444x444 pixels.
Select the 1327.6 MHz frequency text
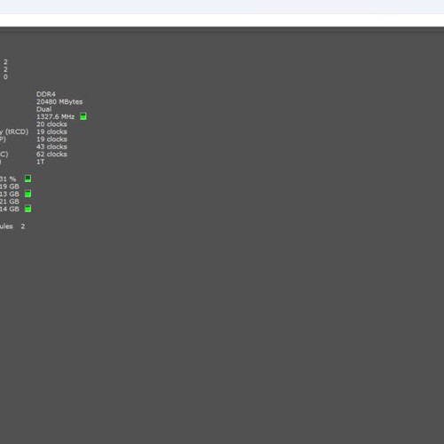point(55,116)
